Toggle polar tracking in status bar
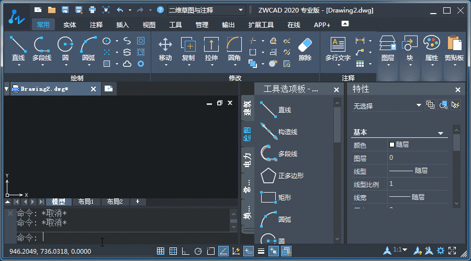 tap(198, 251)
